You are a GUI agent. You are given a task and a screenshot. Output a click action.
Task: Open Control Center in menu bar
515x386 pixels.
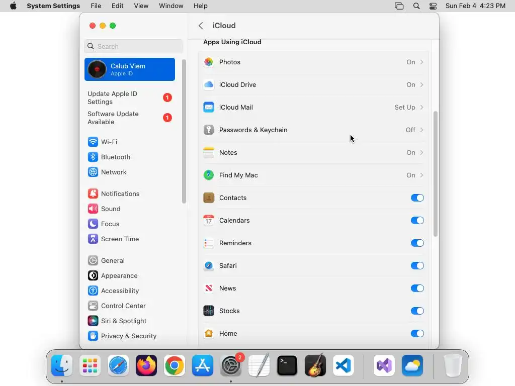[433, 6]
